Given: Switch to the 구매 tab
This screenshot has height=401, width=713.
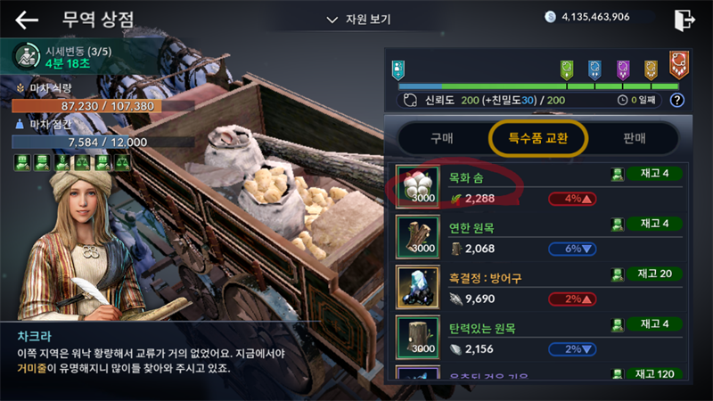Looking at the screenshot, I should click(442, 138).
